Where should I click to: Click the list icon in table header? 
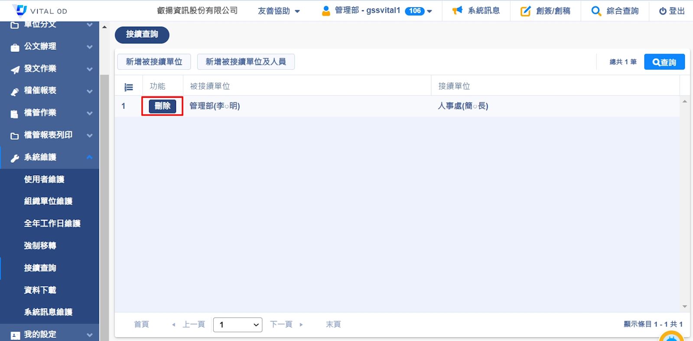click(x=129, y=87)
